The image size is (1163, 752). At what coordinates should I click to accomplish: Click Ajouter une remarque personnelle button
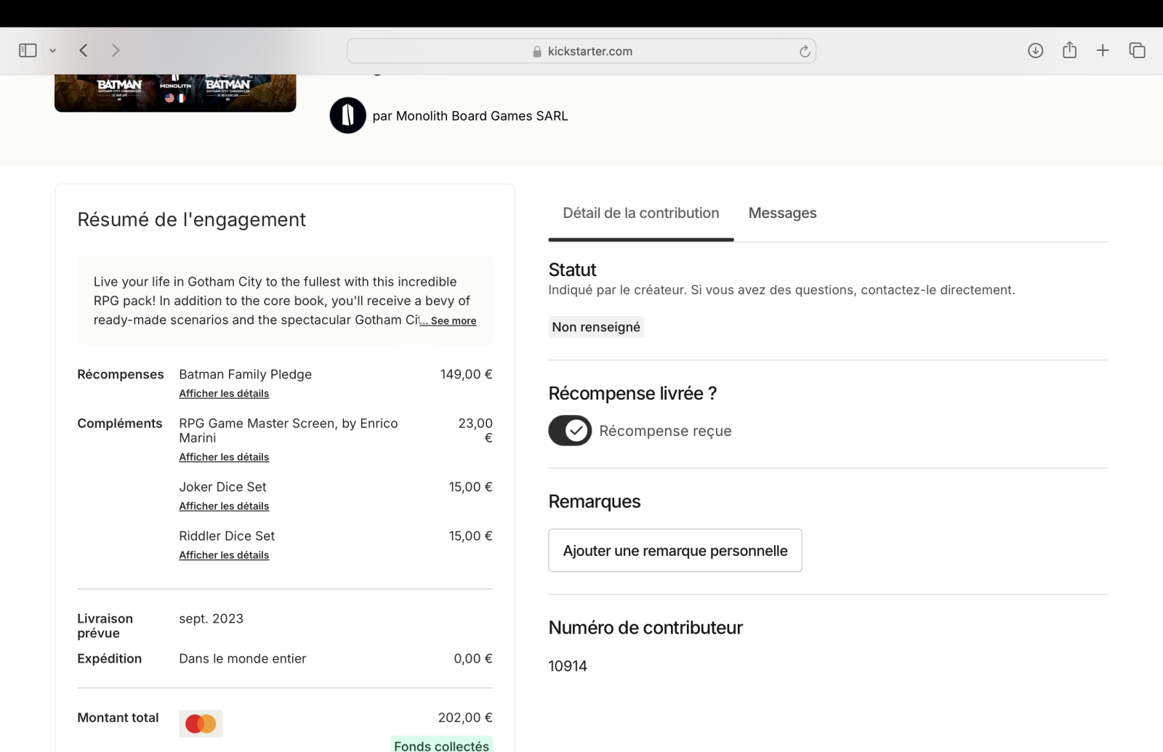coord(675,551)
